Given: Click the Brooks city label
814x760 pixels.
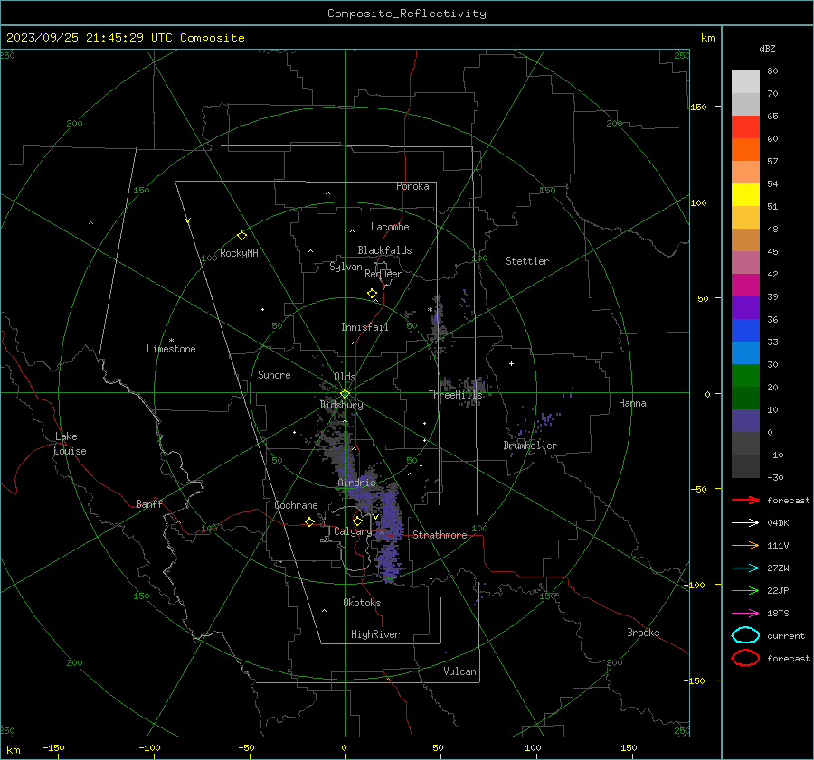Looking at the screenshot, I should click(x=643, y=633).
